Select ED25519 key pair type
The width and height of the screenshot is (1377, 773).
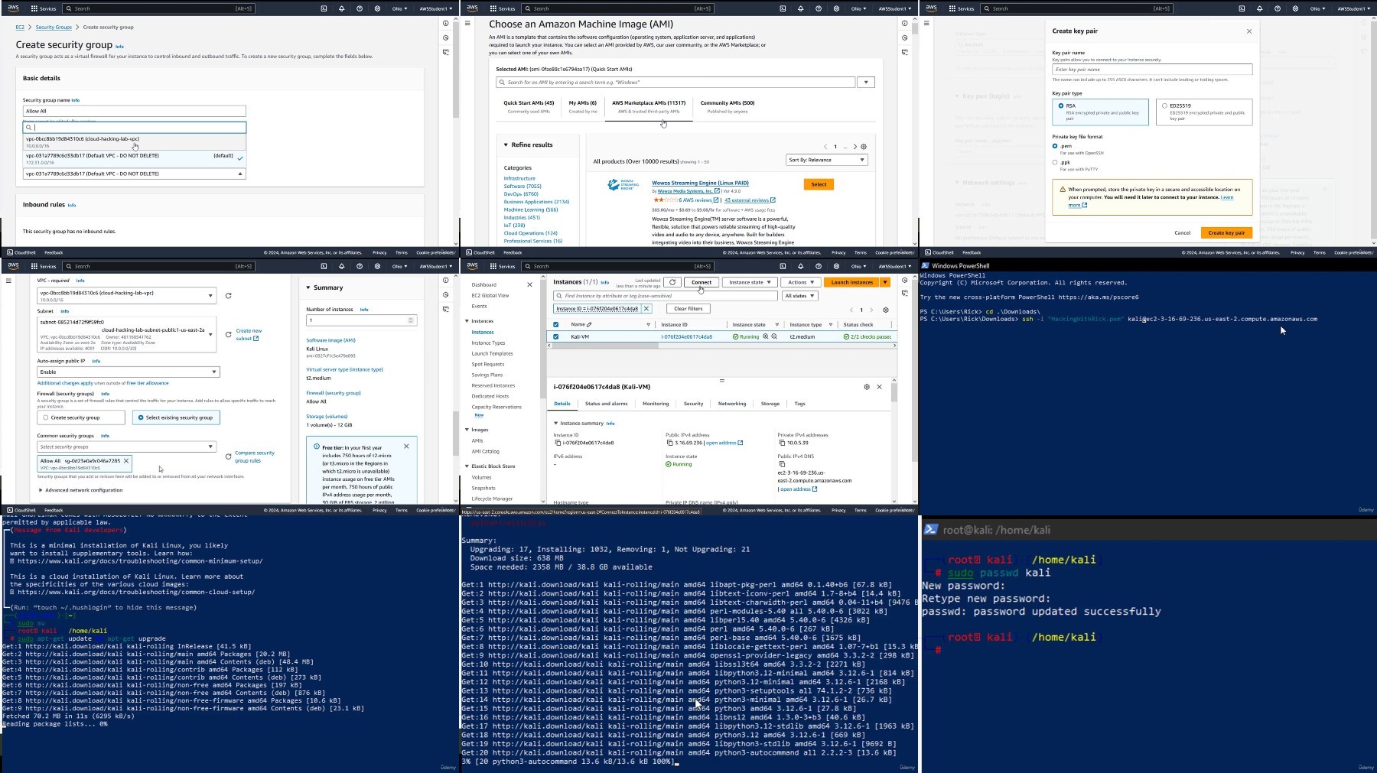coord(1164,106)
